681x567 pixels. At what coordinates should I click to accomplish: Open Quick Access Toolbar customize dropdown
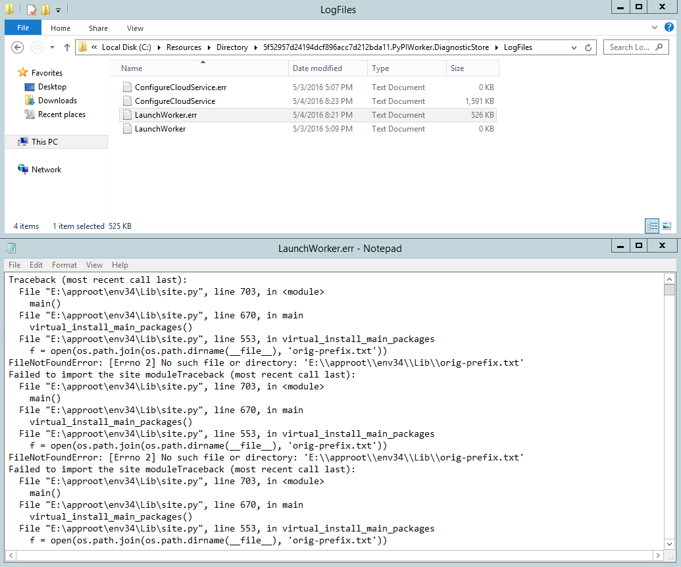[x=59, y=10]
